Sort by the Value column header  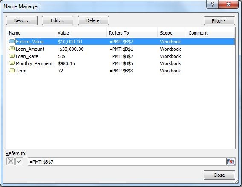81,33
